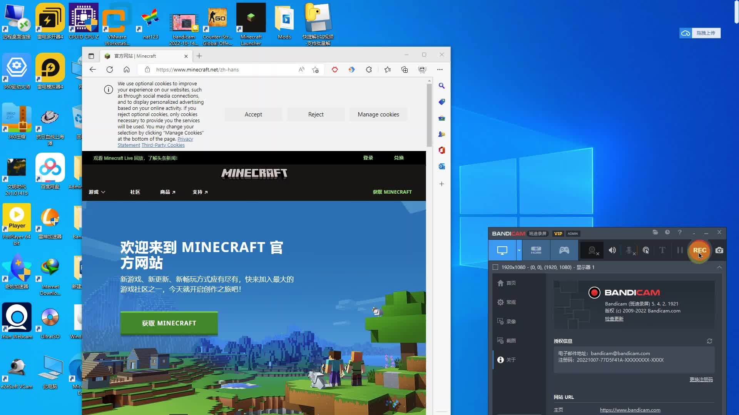Open the 商品 menu item
The image size is (739, 415).
167,192
